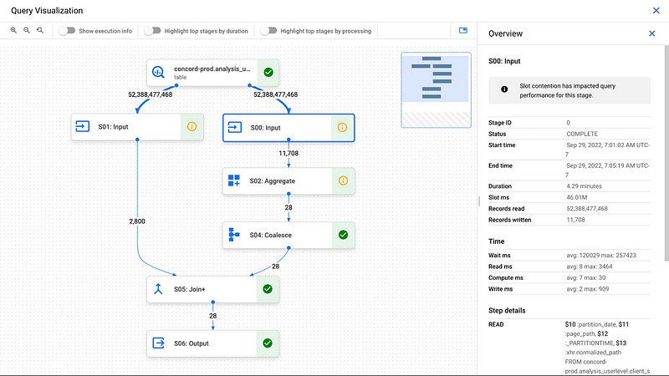Click the Records written value 11,708
Screen dimensions: 669x376
pyautogui.click(x=575, y=220)
